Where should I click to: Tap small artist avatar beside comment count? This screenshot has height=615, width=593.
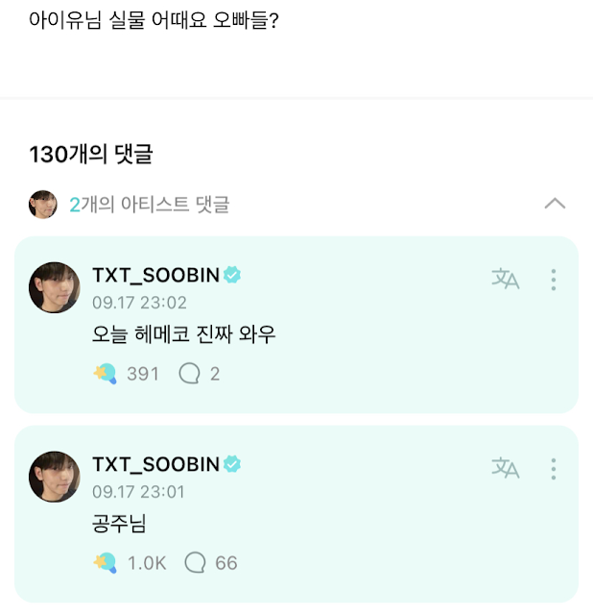tap(43, 204)
